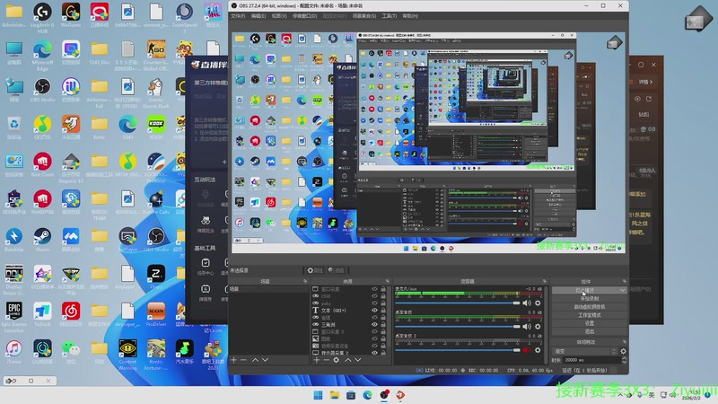Pop out the 场景 dock panel
Image resolution: width=718 pixels, height=404 pixels.
[x=305, y=281]
